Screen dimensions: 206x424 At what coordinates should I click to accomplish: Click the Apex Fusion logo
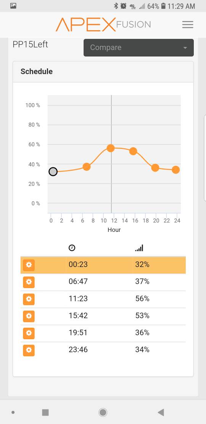(x=103, y=24)
